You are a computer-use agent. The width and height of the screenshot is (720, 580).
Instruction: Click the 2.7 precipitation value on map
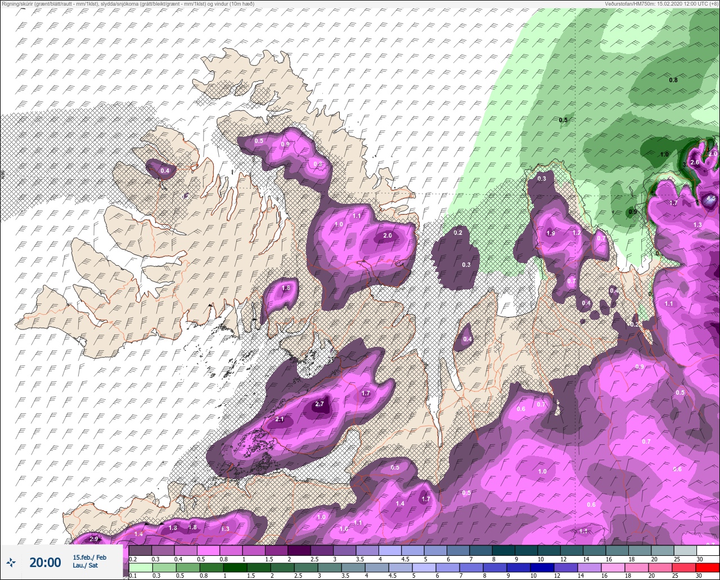pyautogui.click(x=319, y=404)
